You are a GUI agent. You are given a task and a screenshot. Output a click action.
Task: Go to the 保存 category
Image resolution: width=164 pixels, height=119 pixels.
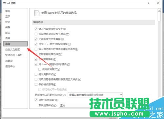click(8, 27)
